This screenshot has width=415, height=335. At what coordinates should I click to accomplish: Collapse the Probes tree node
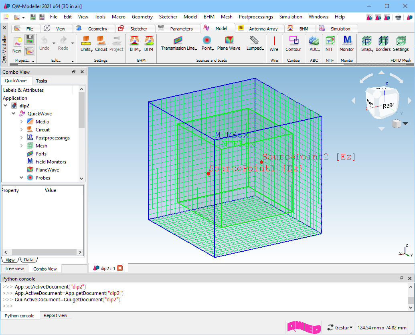coord(21,178)
